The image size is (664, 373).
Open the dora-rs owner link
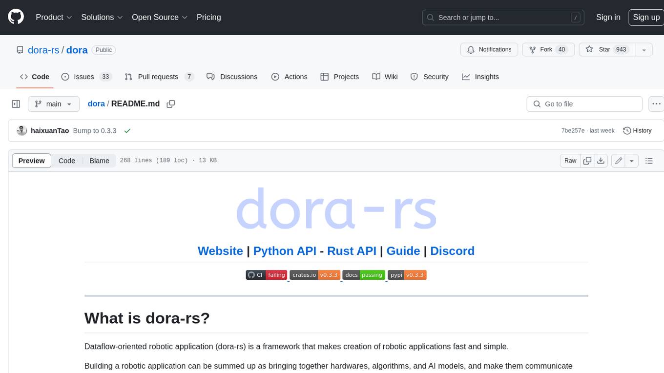(x=43, y=50)
